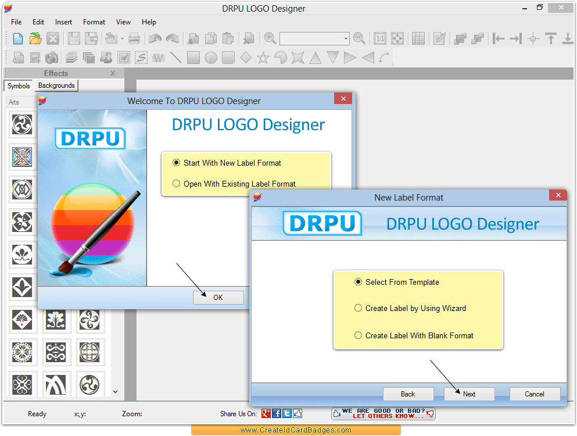Click the send to back icon
577x436 pixels.
click(477, 38)
